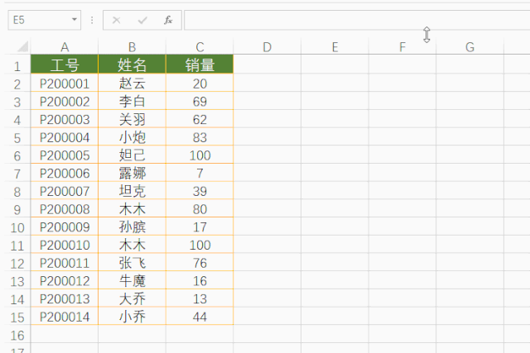530x353 pixels.
Task: Select row 1 header
Action: tap(17, 65)
